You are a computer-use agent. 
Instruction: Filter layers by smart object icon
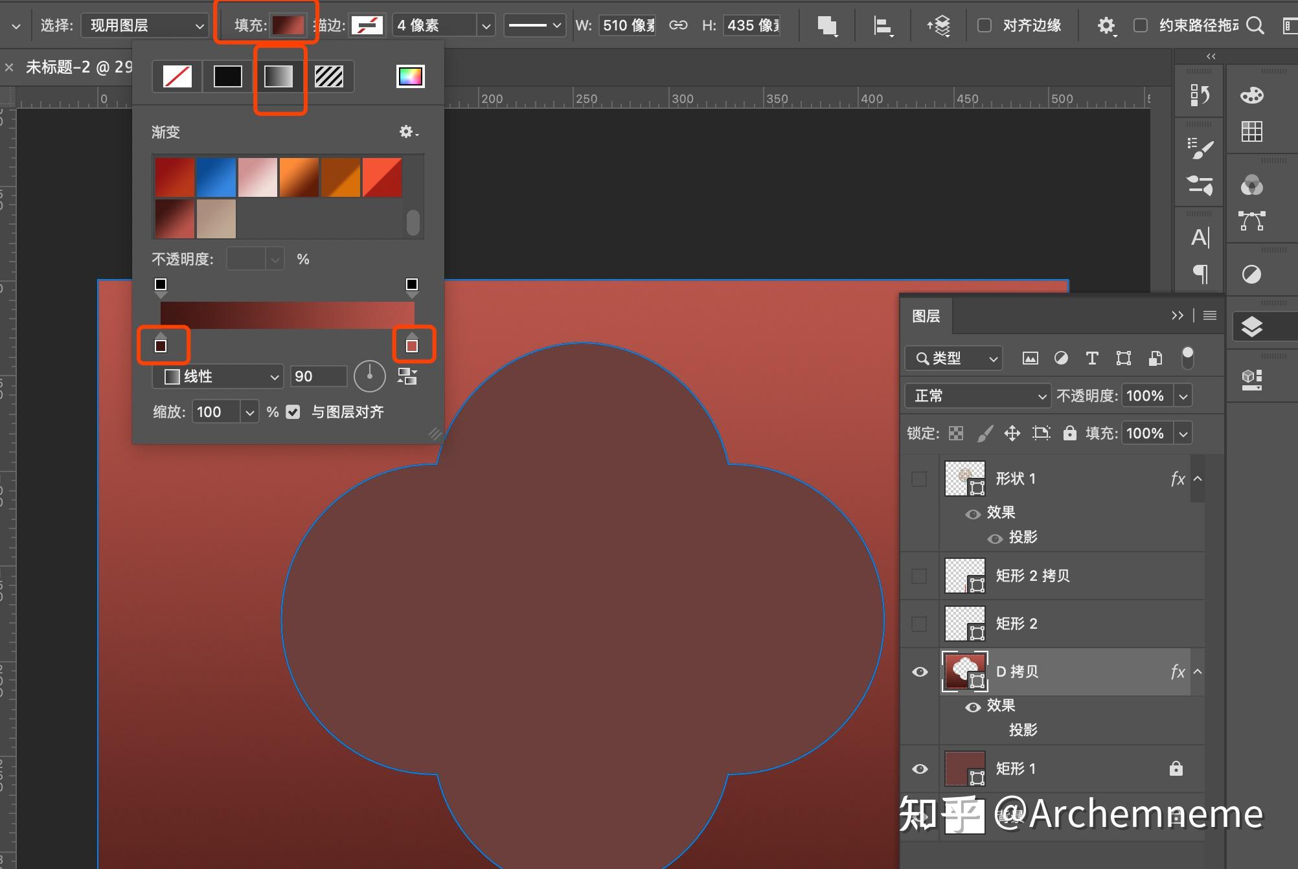(1155, 358)
